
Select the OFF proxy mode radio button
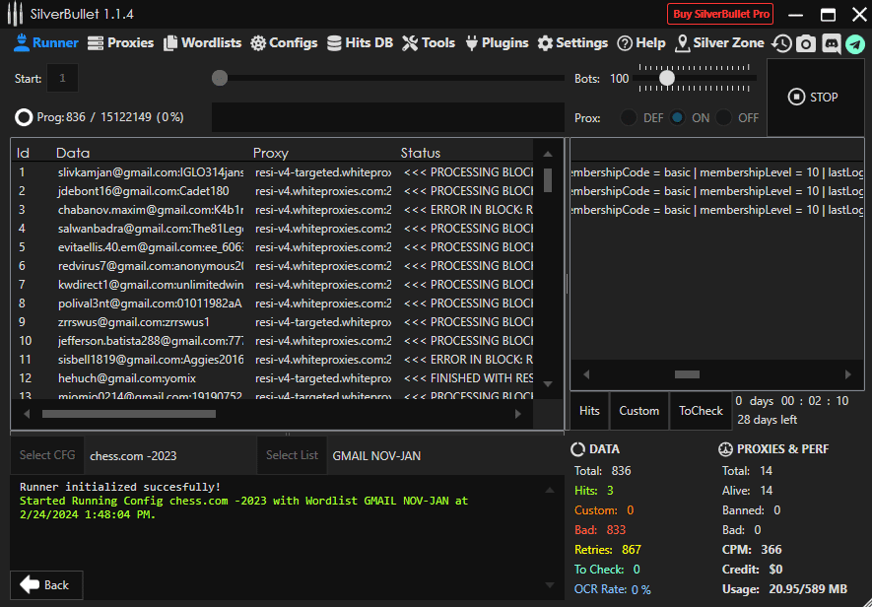724,117
